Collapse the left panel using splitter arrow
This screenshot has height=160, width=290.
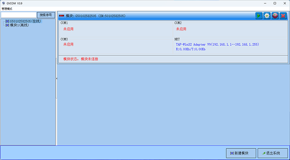[x=57, y=79]
